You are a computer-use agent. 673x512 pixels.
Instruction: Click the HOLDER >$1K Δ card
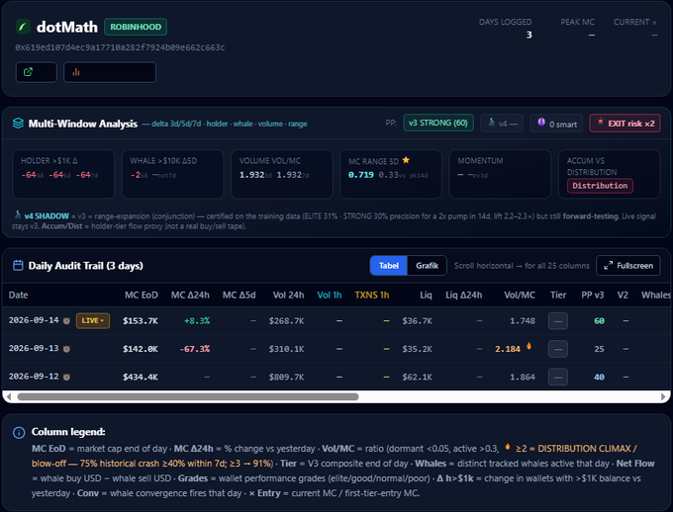tap(63, 174)
